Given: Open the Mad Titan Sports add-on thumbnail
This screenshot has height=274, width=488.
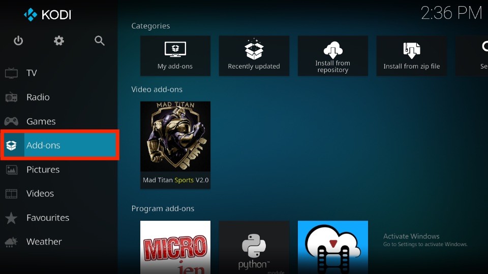Looking at the screenshot, I should click(x=175, y=136).
